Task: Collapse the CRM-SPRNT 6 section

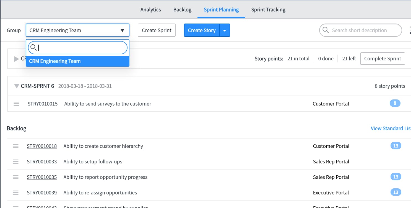Action: click(17, 86)
